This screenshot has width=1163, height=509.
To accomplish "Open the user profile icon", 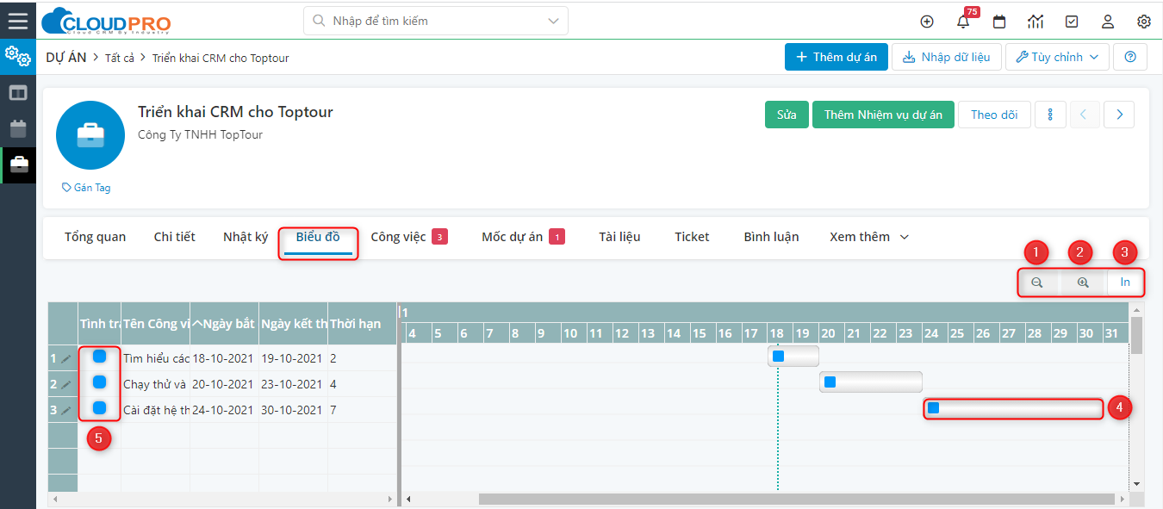I will (1108, 22).
